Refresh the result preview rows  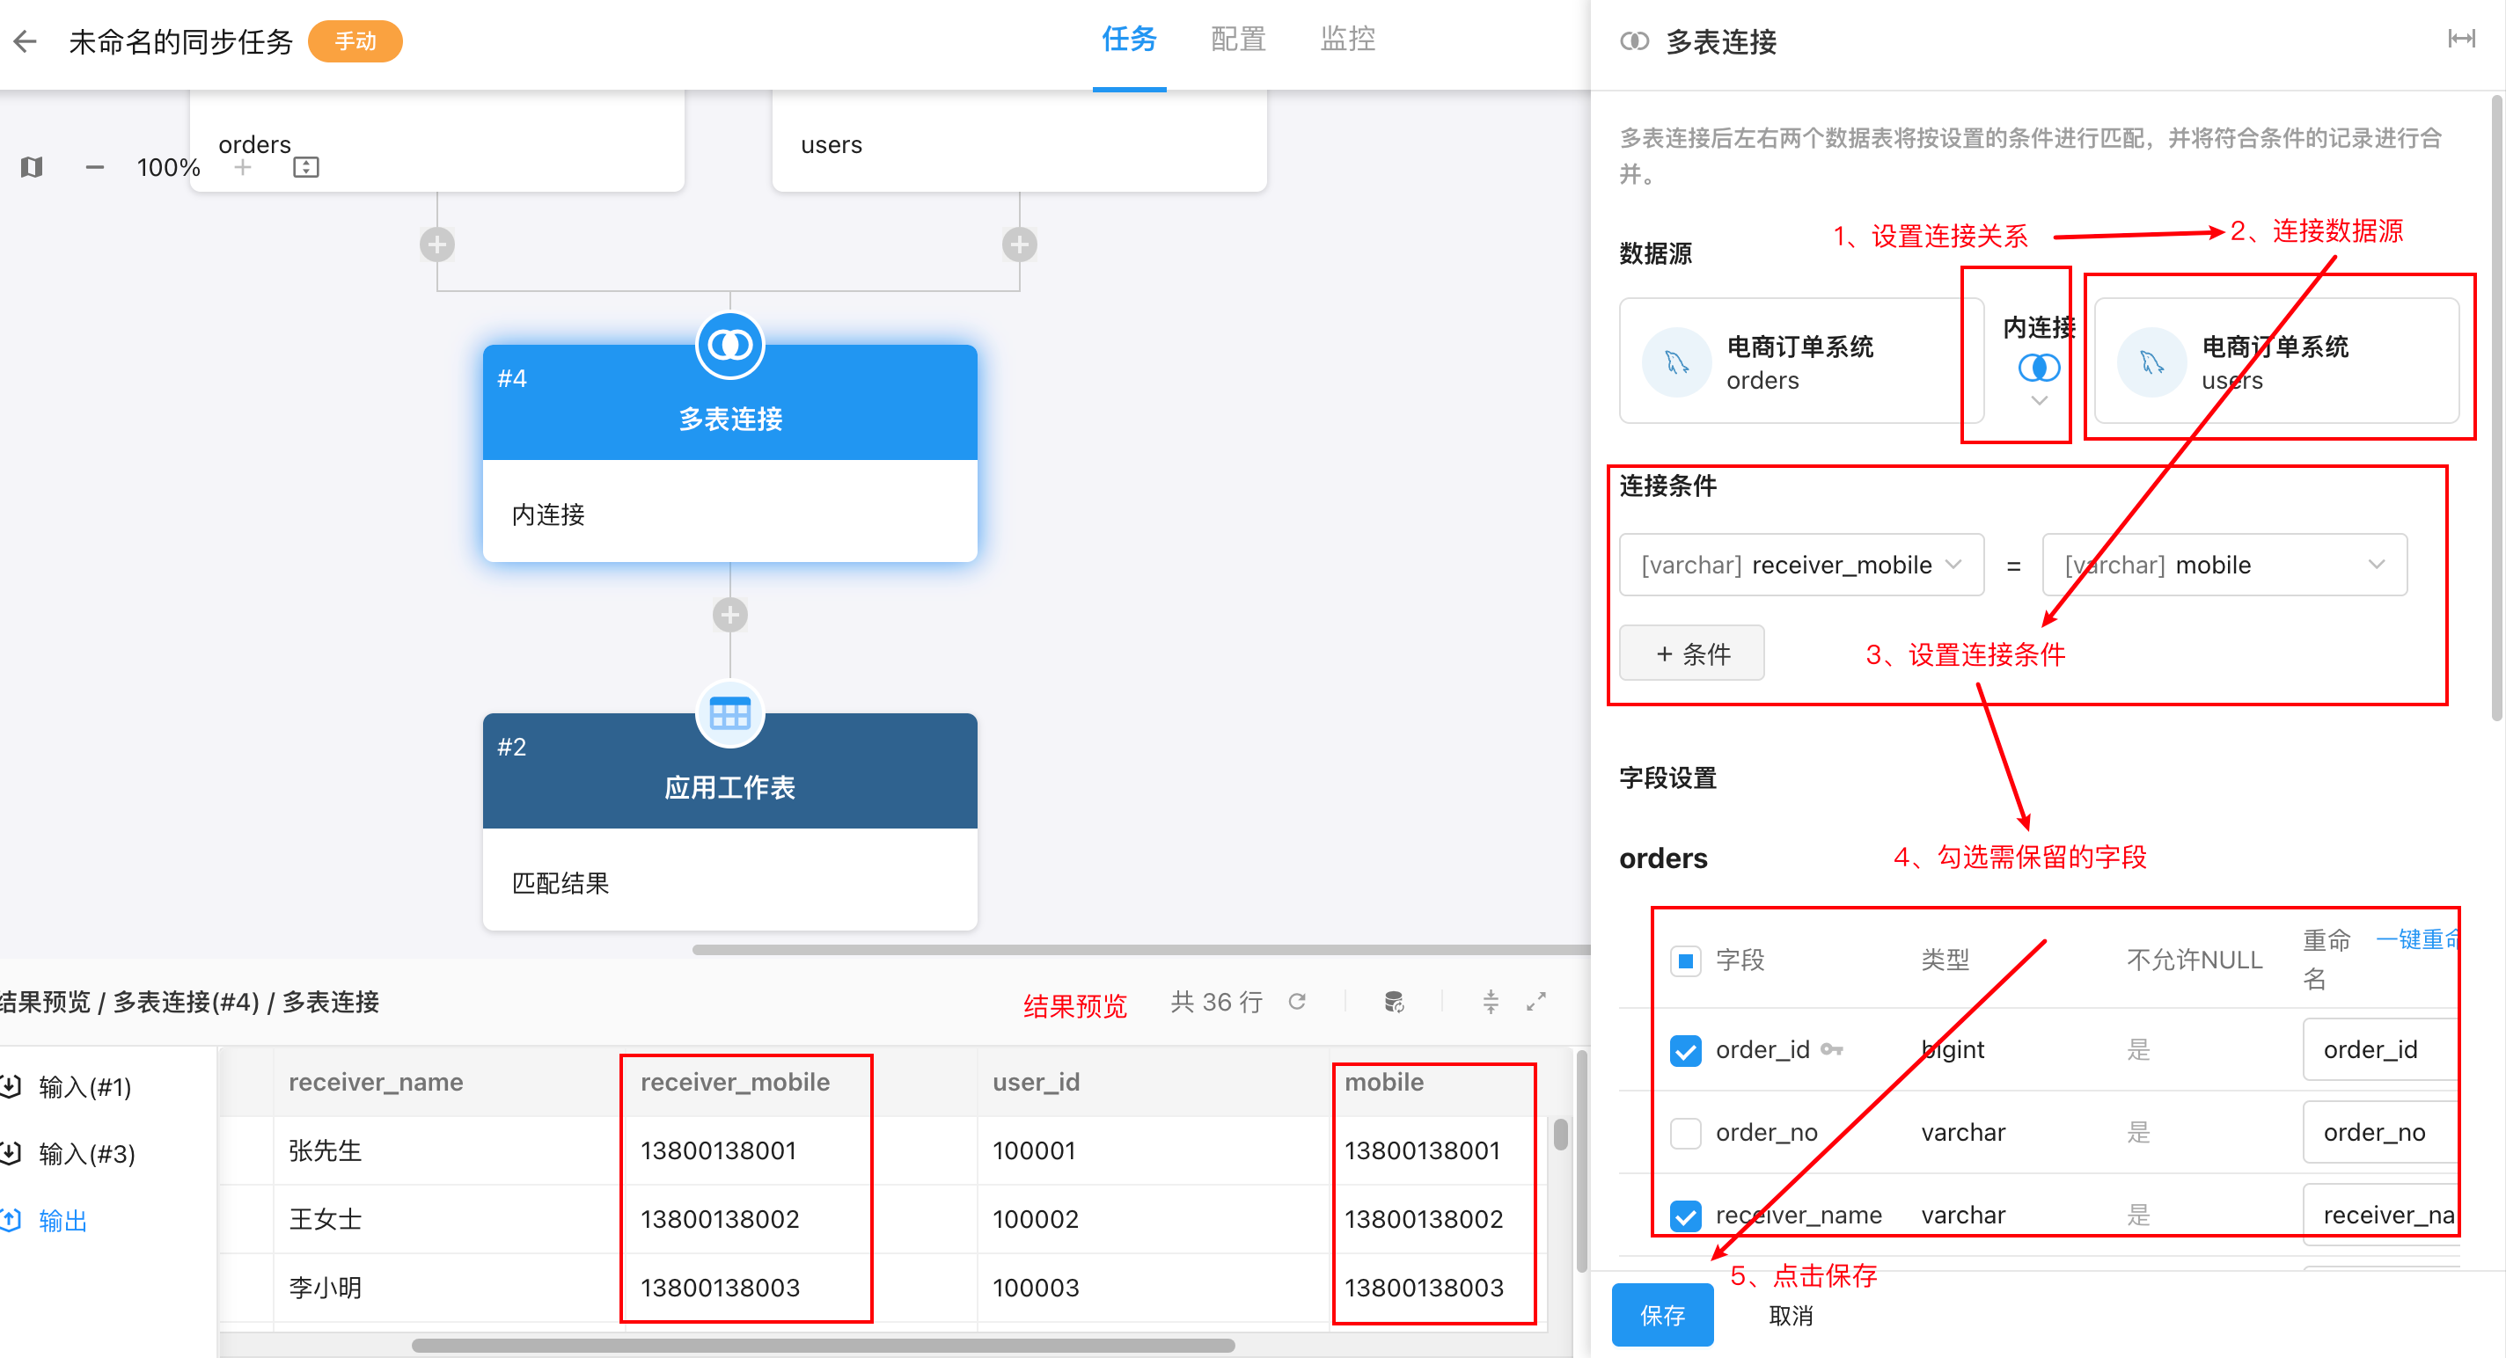pos(1297,1001)
